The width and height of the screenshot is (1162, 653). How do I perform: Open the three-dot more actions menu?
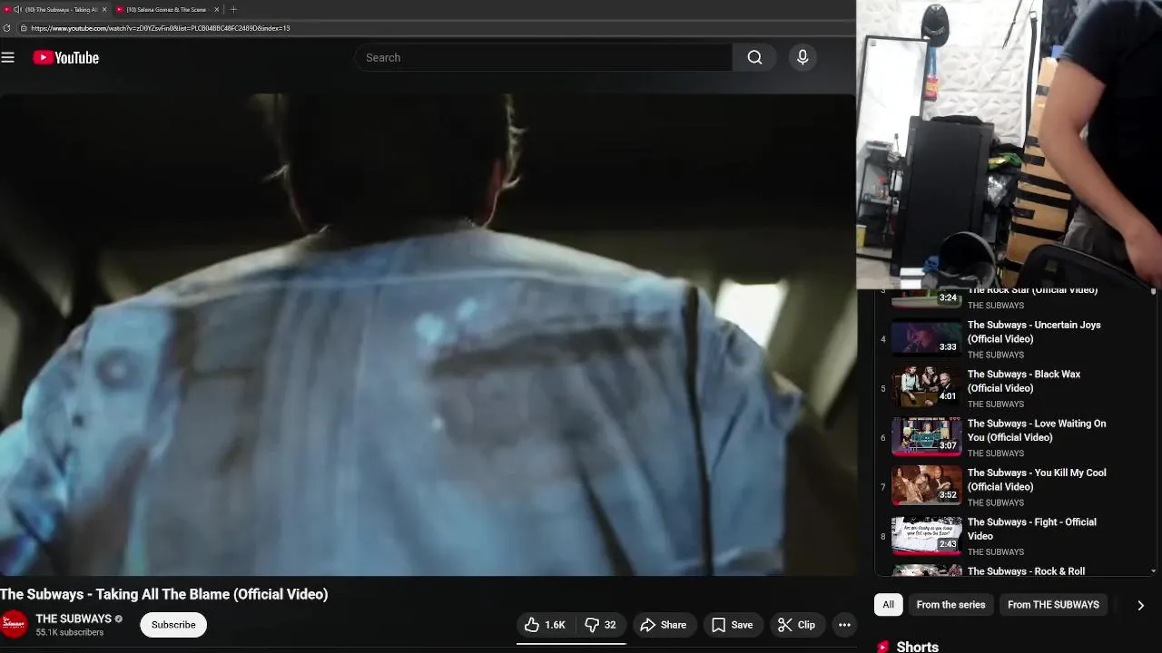[844, 625]
